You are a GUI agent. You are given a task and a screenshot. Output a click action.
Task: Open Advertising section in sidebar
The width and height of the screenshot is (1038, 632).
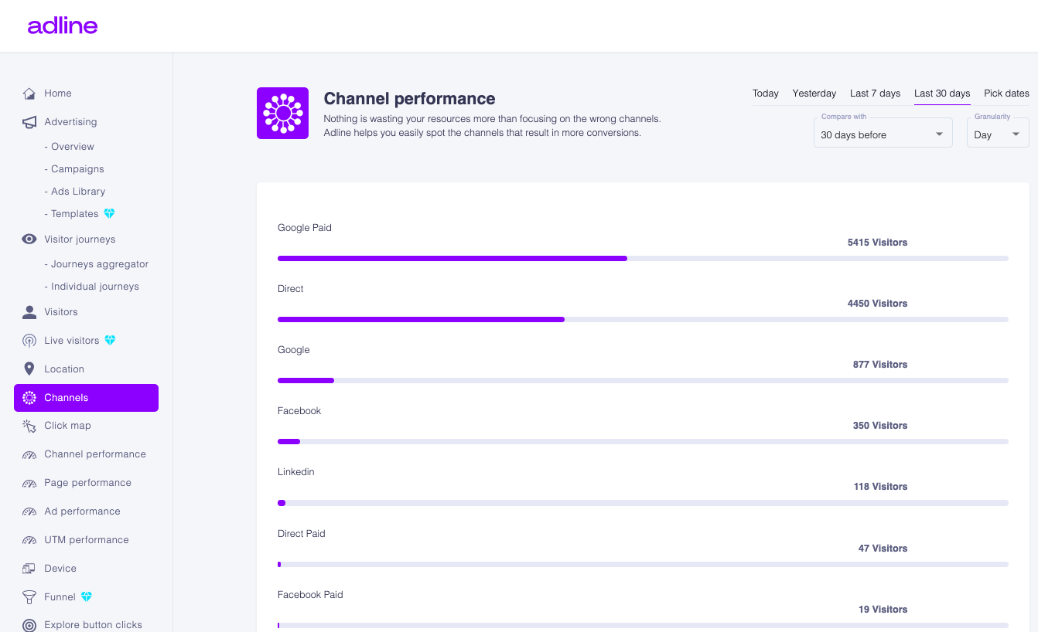click(x=70, y=122)
